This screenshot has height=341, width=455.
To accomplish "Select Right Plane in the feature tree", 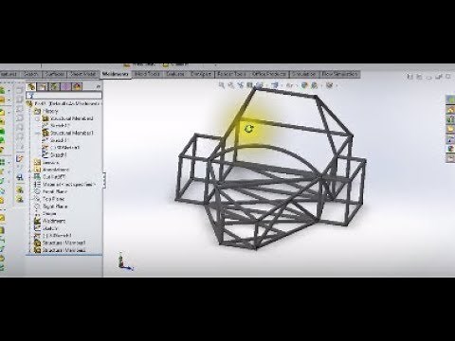I will [51, 206].
